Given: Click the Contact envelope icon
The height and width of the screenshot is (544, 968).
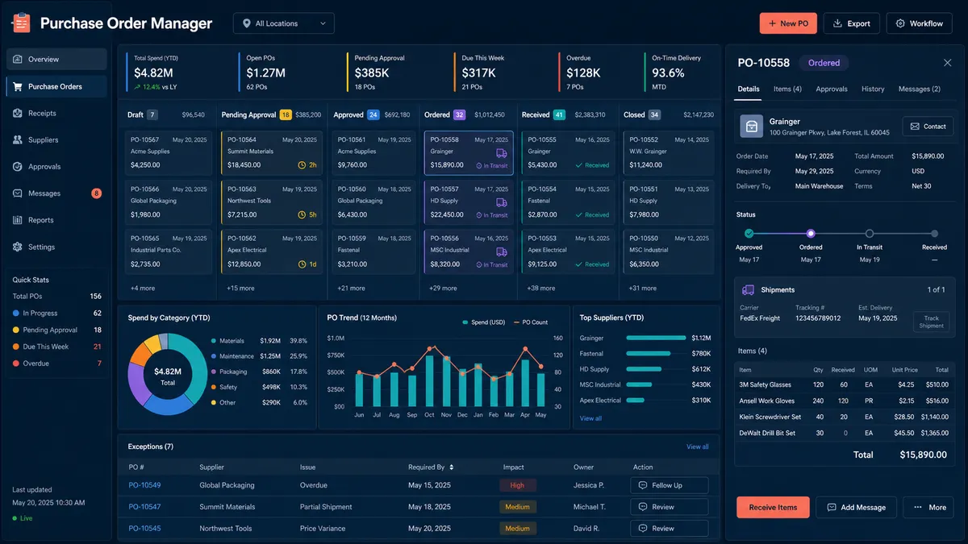Looking at the screenshot, I should tap(915, 127).
